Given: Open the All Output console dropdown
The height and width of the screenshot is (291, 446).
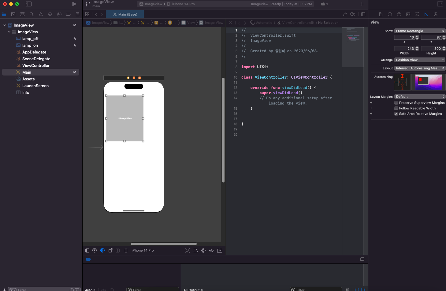Looking at the screenshot, I should [x=193, y=289].
